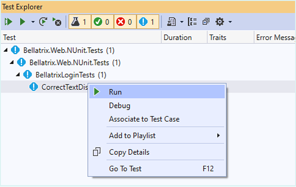Open the settings gear dropdown arrow
This screenshot has height=187, width=296.
click(x=230, y=22)
